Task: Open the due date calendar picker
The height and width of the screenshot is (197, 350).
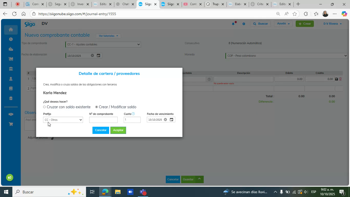Action: tap(172, 120)
